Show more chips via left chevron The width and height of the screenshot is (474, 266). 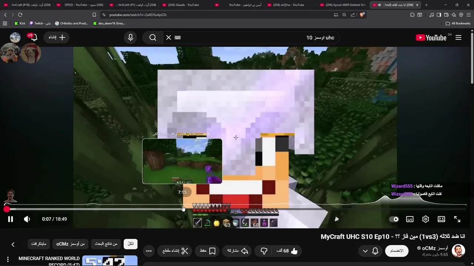(x=13, y=244)
